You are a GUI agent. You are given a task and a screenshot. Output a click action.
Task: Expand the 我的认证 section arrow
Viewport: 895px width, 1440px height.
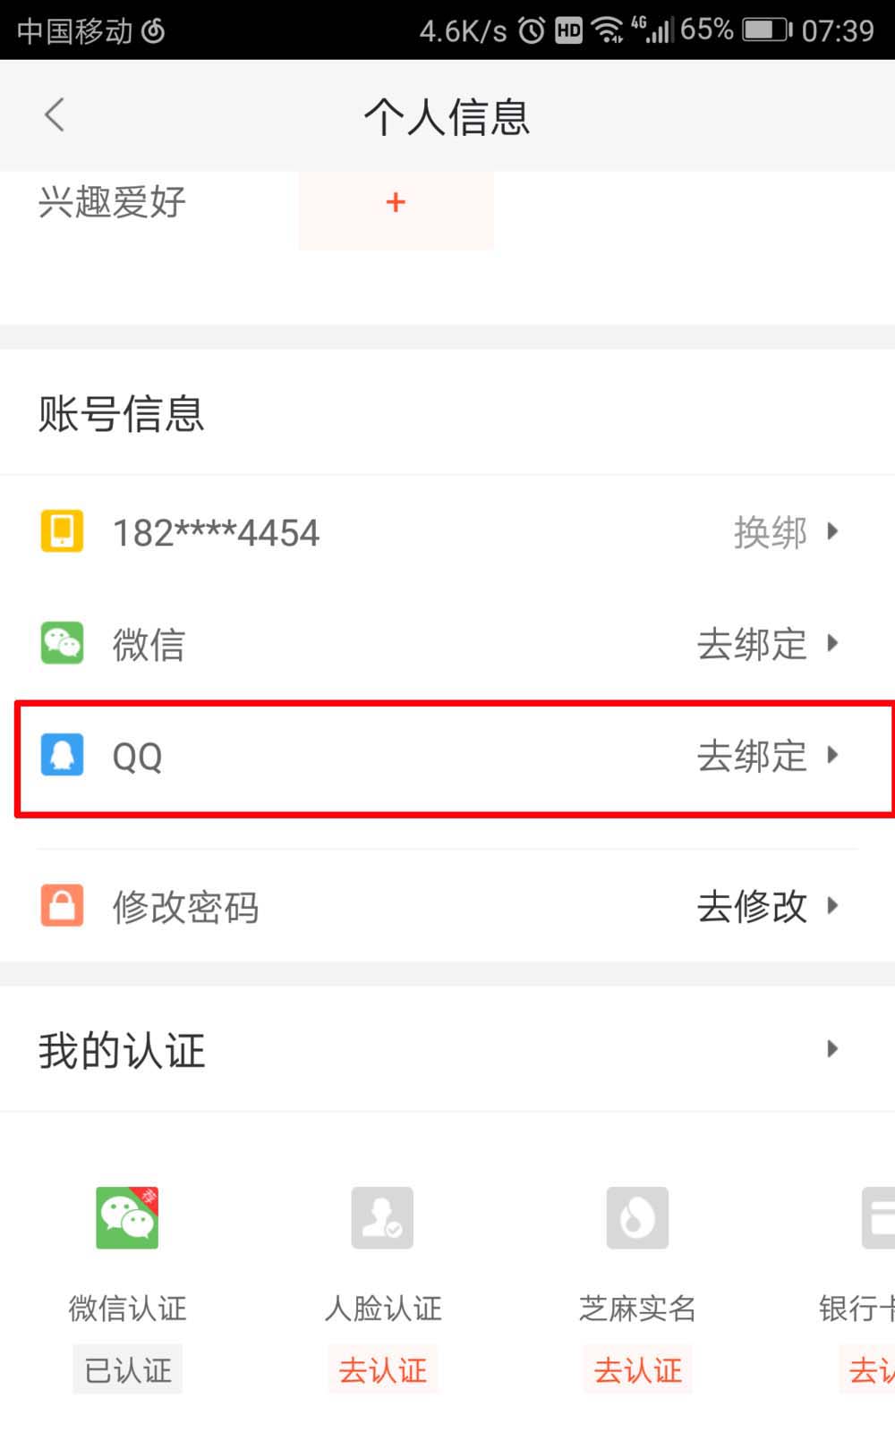[x=832, y=1049]
